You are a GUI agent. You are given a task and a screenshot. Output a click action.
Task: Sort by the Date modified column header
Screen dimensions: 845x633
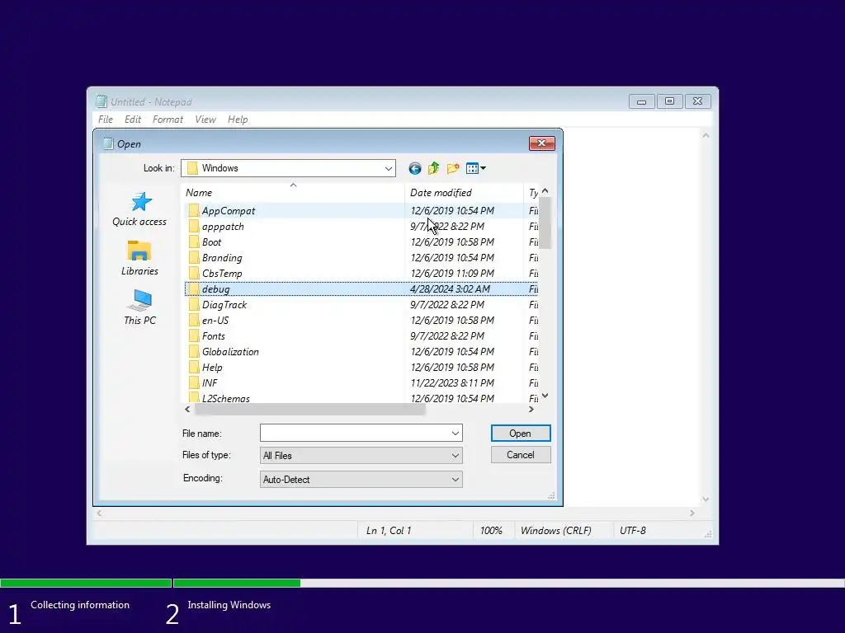464,193
